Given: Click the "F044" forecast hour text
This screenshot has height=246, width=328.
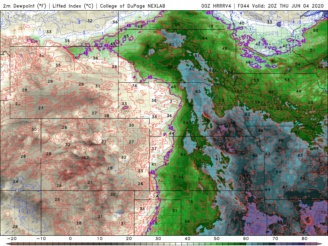Looking at the screenshot, I should 244,6.
